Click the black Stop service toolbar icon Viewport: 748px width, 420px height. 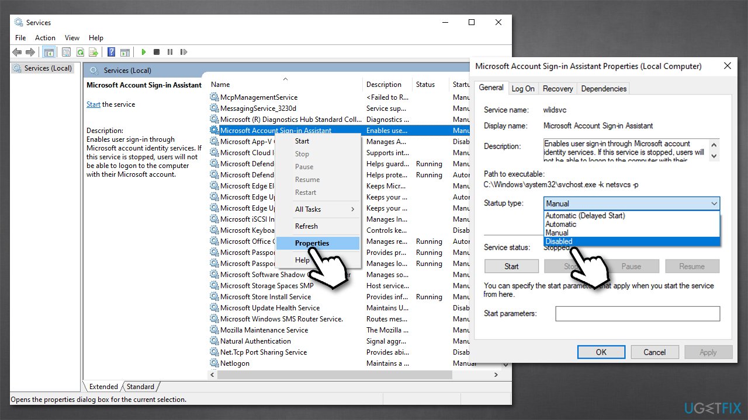point(157,52)
